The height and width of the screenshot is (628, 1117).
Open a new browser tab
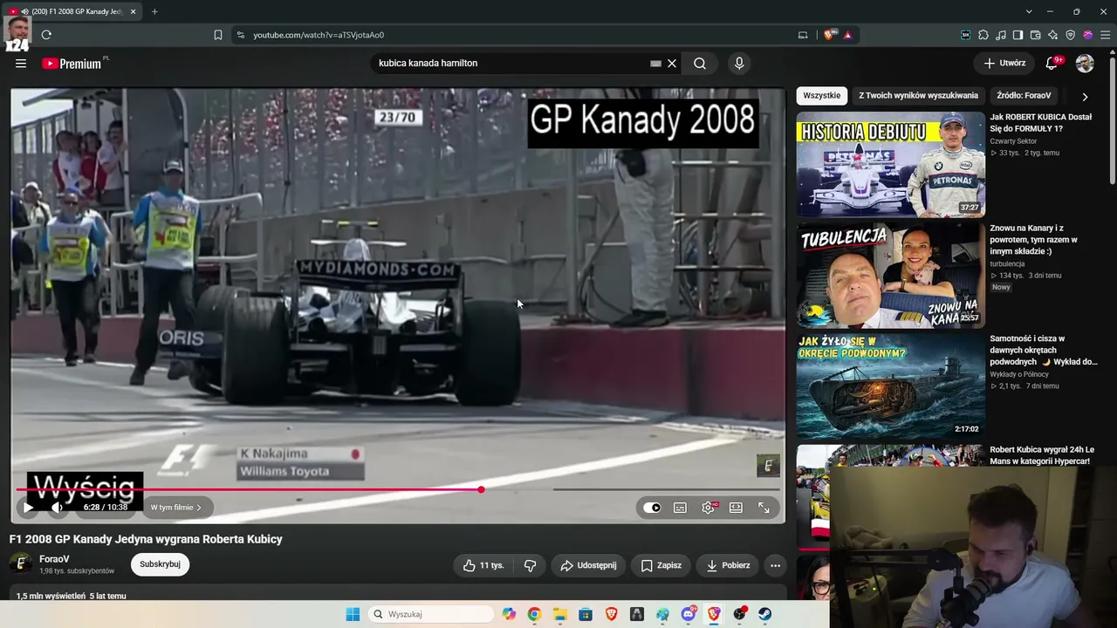[154, 11]
